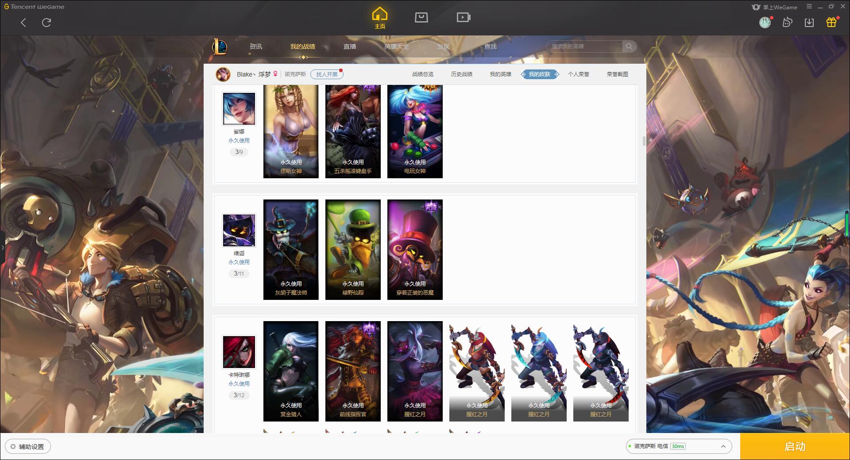Refresh the page with reload icon
The image size is (850, 460).
[x=46, y=23]
